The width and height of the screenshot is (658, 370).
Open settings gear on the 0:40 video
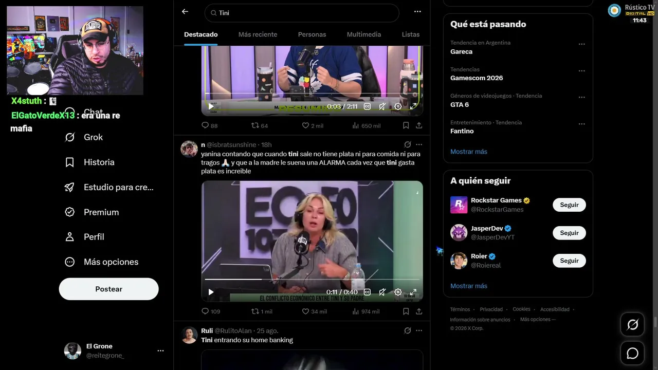pyautogui.click(x=398, y=292)
